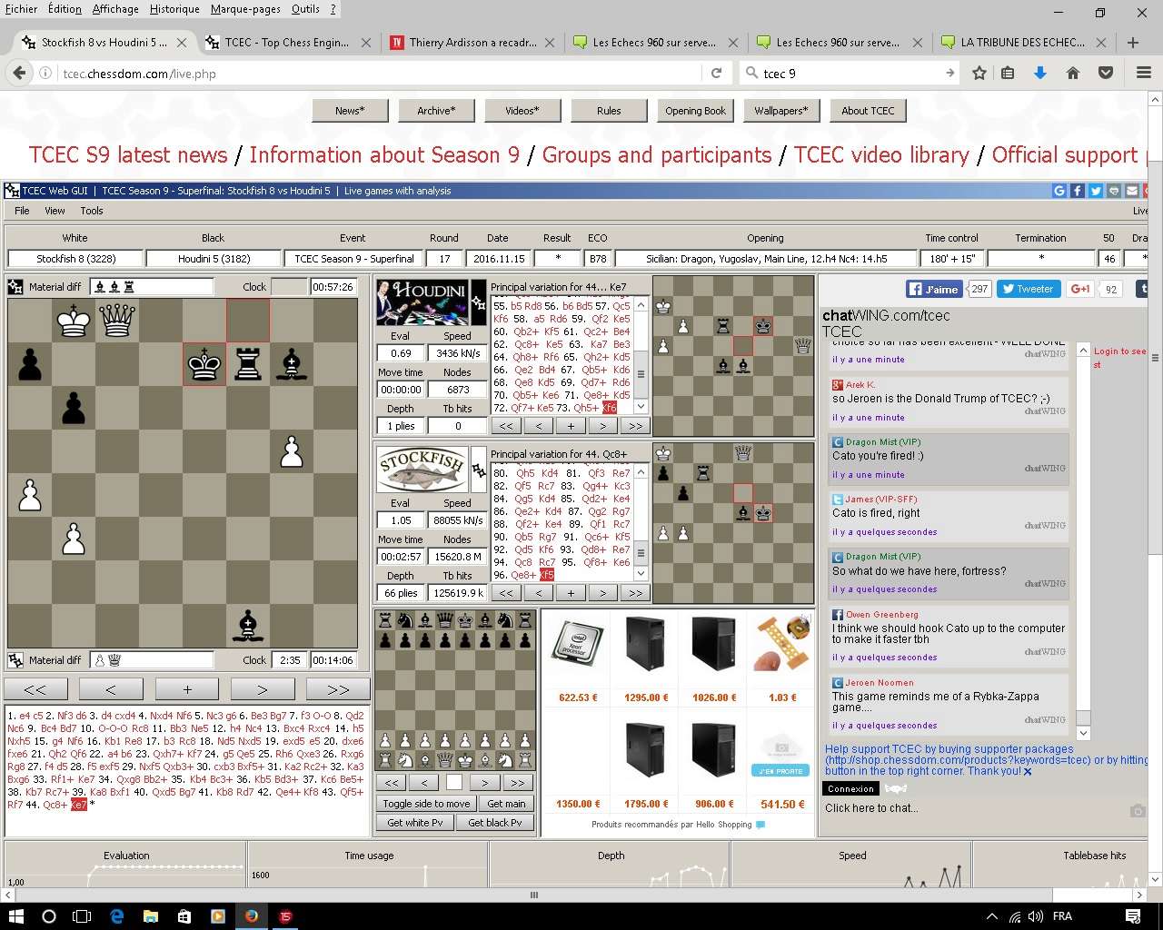Click the Get black Pv button

[x=494, y=823]
